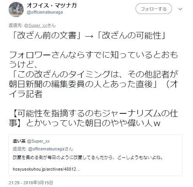Open the hosyusokuhou.jp/archives link
Image resolution: width=193 pixels, height=187 pixels.
[46, 169]
